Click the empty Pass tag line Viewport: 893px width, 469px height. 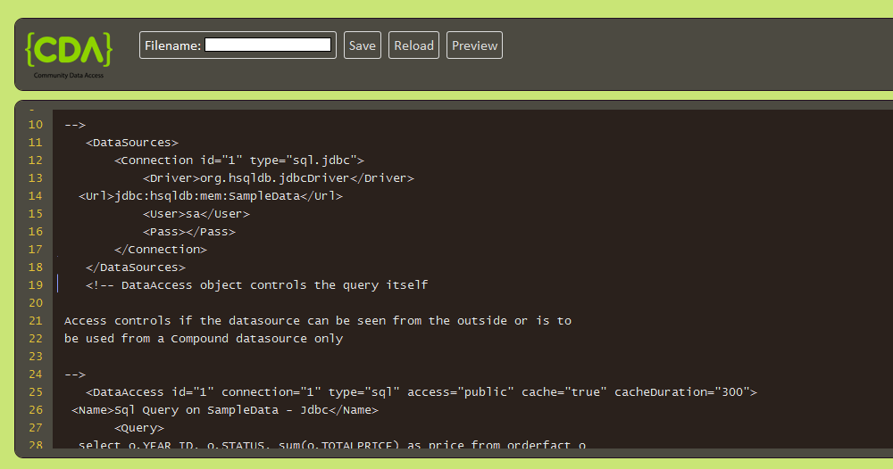point(189,232)
